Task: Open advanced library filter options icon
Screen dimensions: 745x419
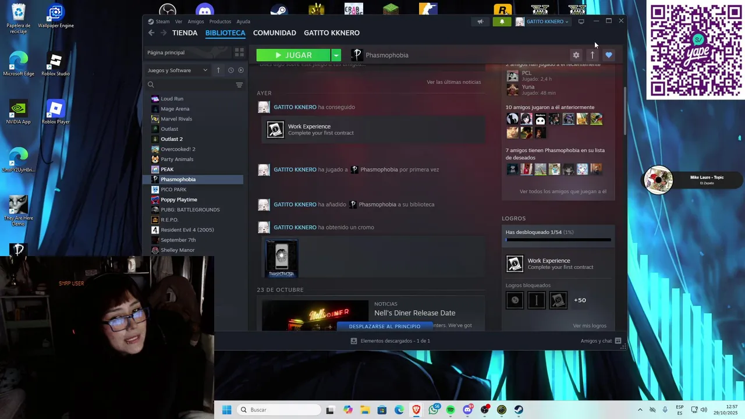Action: (239, 85)
